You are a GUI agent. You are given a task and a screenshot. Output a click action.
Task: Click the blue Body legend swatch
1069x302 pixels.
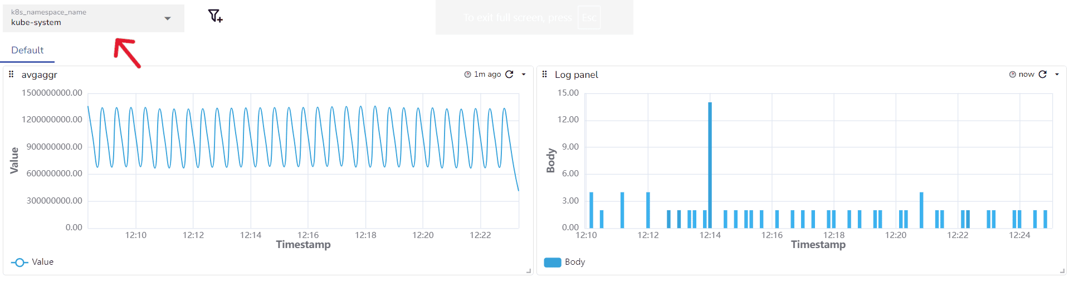[x=552, y=263]
